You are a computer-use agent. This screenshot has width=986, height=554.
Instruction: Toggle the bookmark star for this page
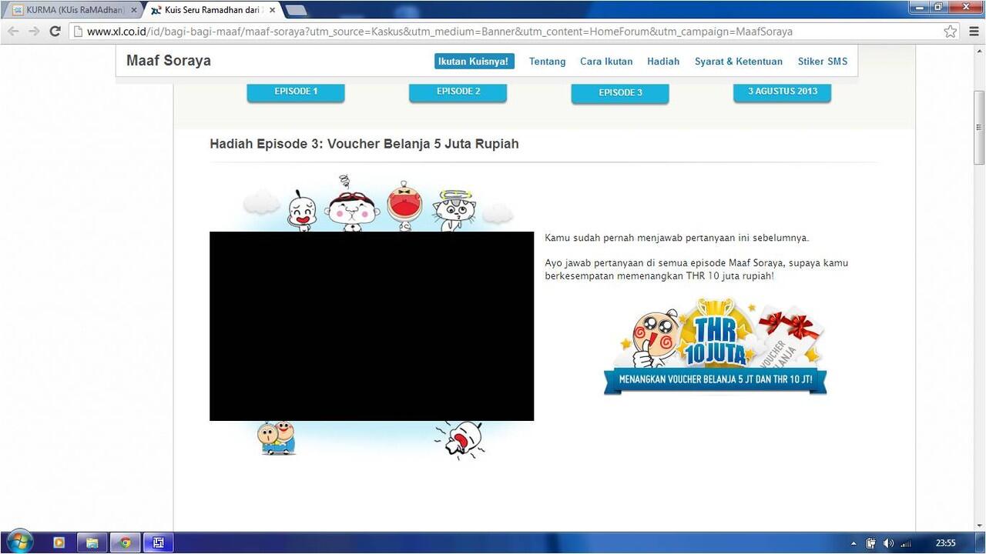(949, 32)
